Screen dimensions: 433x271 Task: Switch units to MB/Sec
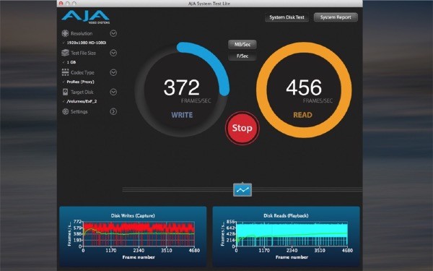coord(242,45)
